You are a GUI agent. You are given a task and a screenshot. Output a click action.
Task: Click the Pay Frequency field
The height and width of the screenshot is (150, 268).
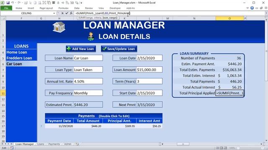[x=88, y=93]
